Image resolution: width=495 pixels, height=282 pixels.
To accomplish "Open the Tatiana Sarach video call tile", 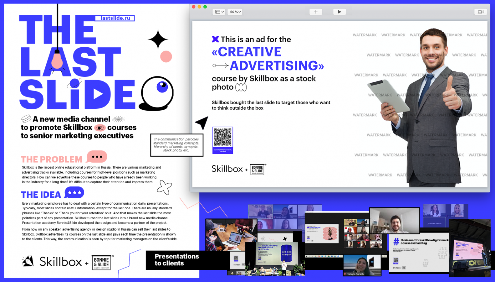I will click(x=362, y=265).
